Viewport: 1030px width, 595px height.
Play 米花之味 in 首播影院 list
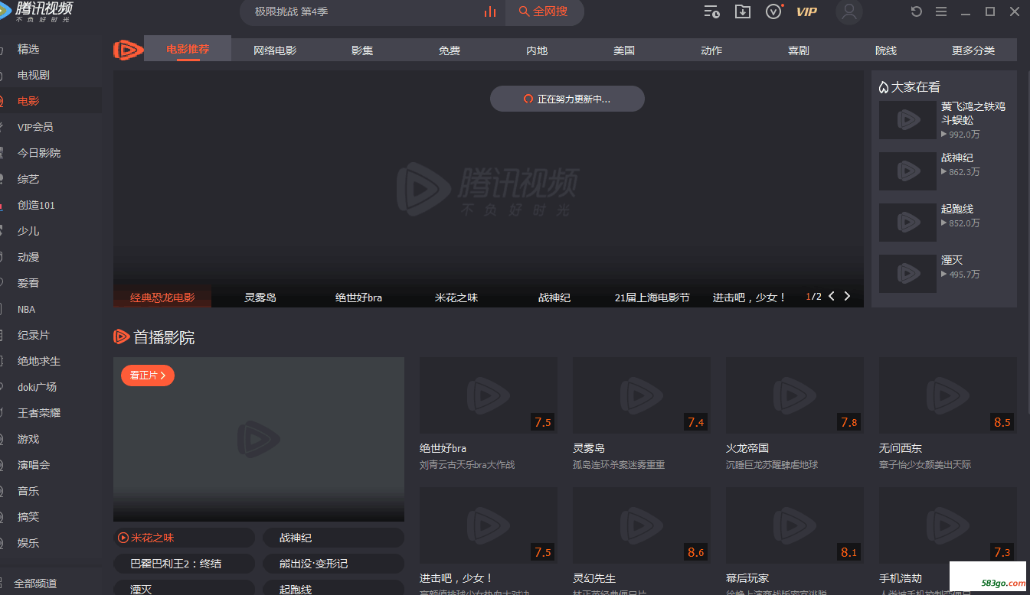point(184,538)
